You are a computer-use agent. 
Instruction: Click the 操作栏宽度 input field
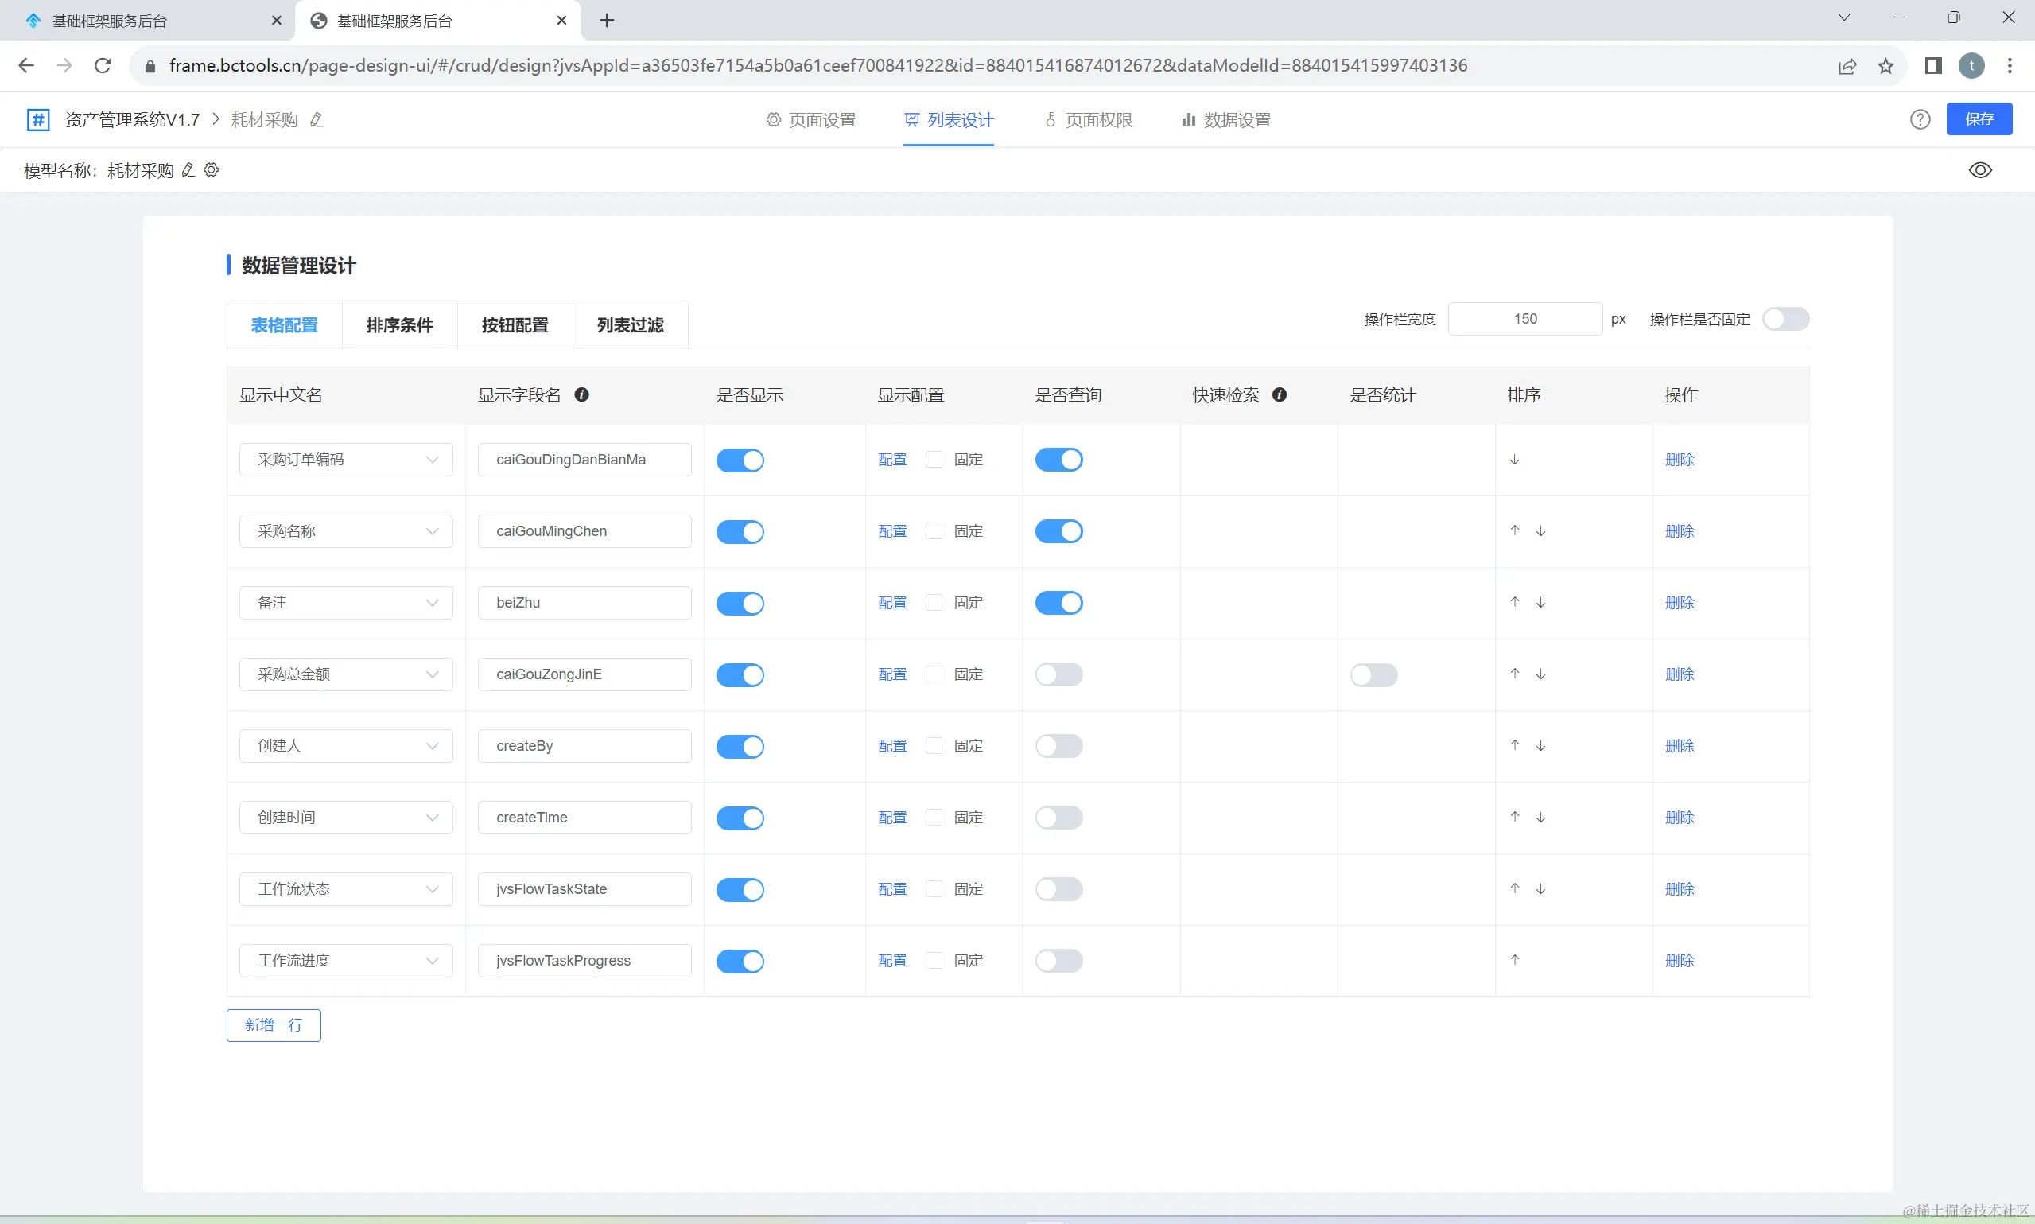[x=1524, y=319]
